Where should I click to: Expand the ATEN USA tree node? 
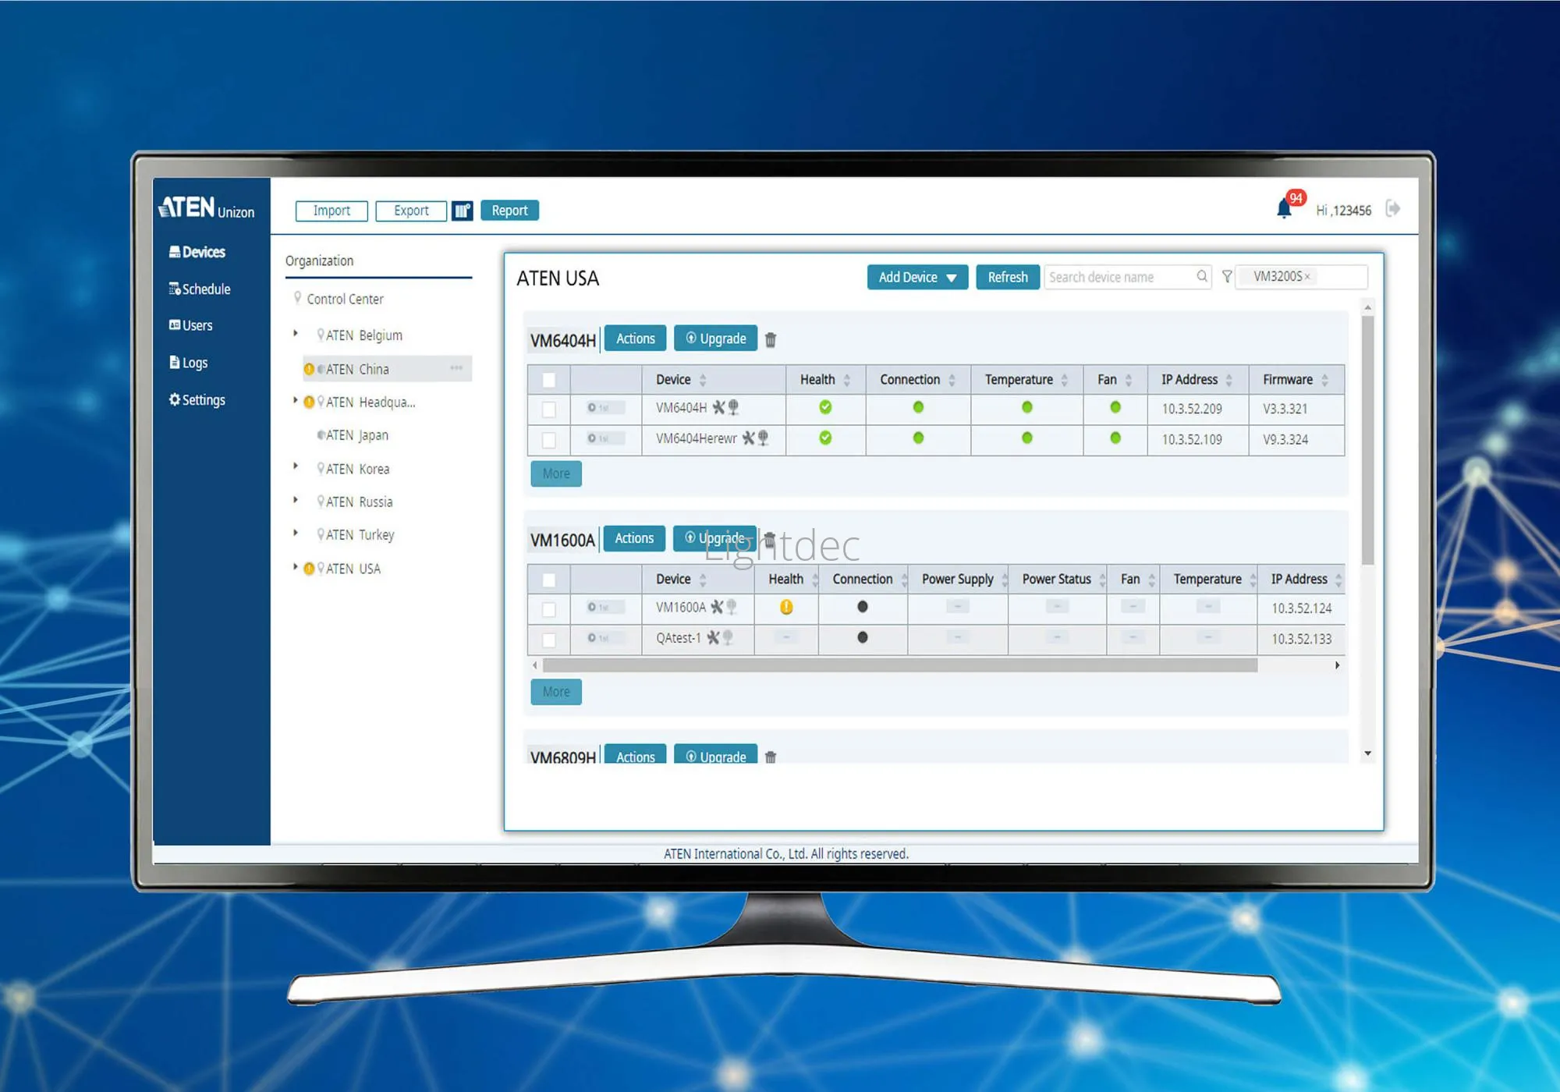click(x=296, y=567)
